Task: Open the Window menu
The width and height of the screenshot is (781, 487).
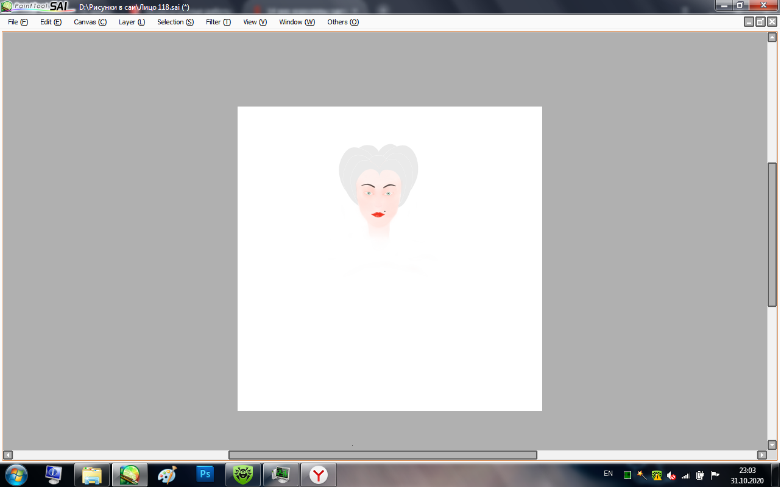Action: (297, 22)
